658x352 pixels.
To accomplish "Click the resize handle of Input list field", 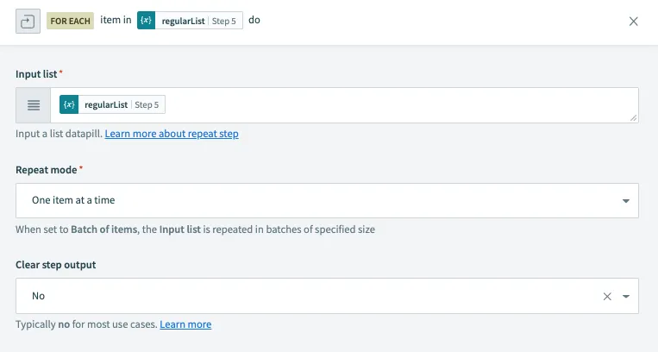I will click(634, 117).
